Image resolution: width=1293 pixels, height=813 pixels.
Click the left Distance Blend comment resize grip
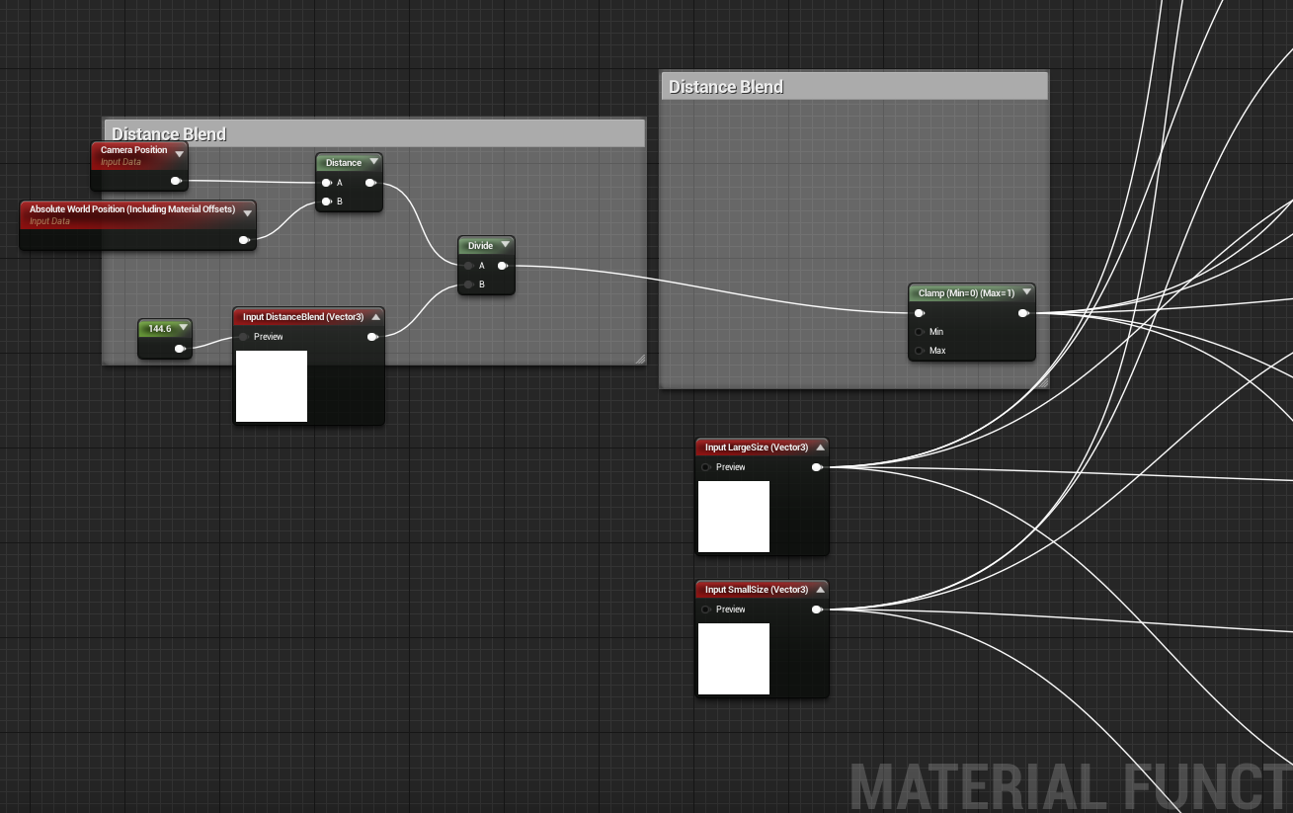click(x=640, y=360)
